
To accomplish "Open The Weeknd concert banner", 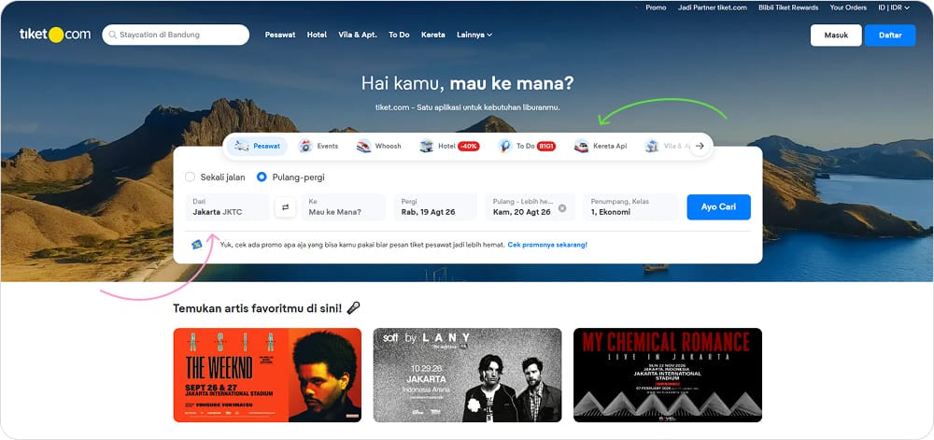I will click(267, 376).
